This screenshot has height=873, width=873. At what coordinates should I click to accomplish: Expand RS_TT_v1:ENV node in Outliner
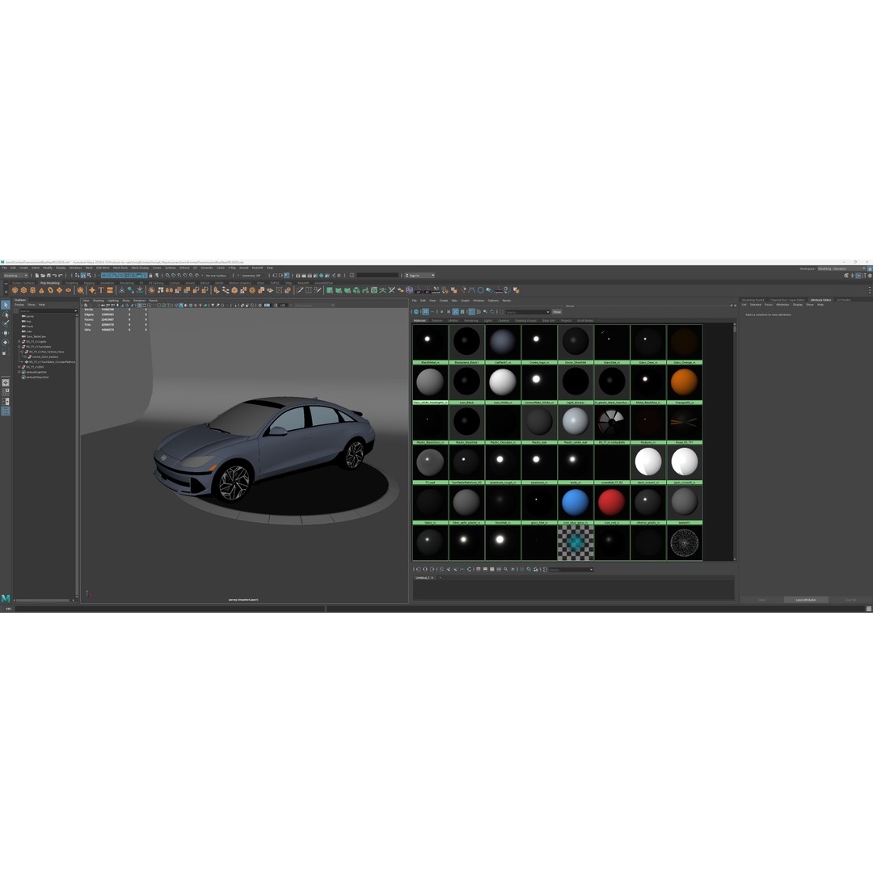(19, 367)
